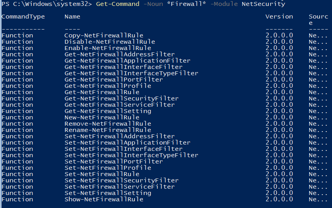The image size is (332, 208).
Task: Click the -Module parameter in the command line
Action: [x=224, y=4]
